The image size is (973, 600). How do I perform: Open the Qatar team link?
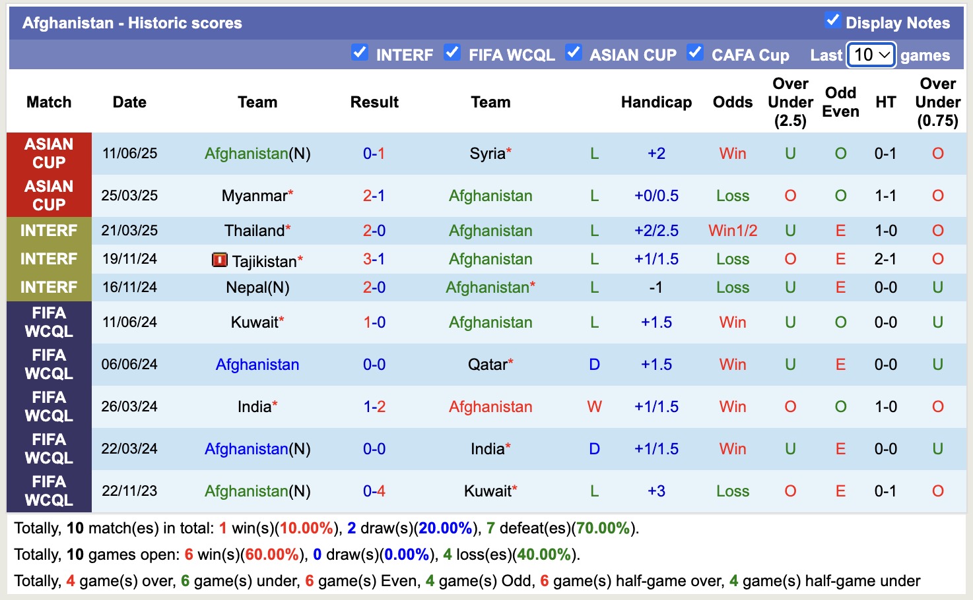coord(487,364)
